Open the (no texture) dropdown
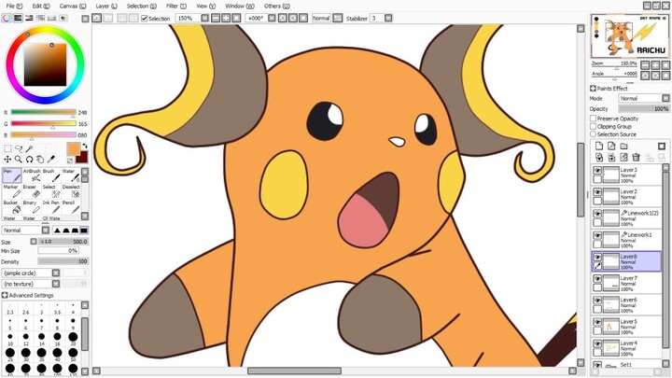 pyautogui.click(x=56, y=284)
